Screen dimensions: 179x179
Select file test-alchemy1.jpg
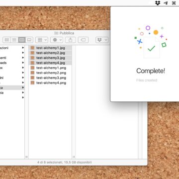[50, 48]
